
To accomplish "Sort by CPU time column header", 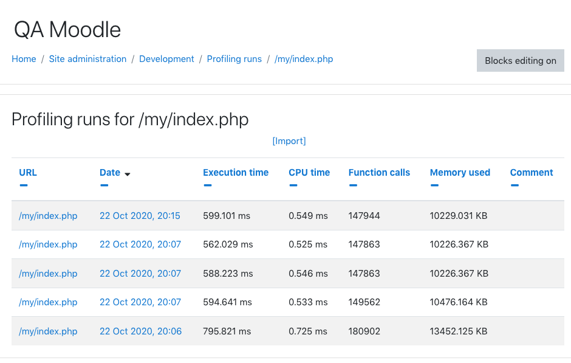I will (309, 173).
